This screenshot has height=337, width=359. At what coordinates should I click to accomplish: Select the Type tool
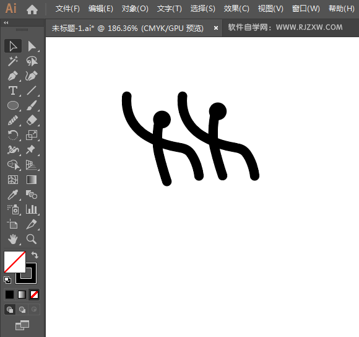click(x=13, y=90)
